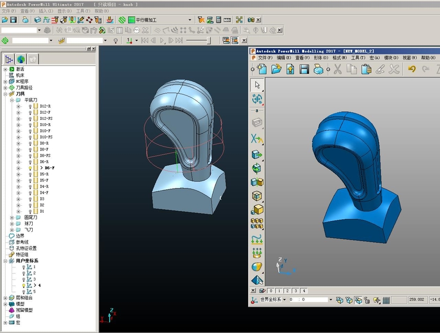Open 宏 menu in Modelling window
Screen dimensions: 440x333
tap(374, 58)
